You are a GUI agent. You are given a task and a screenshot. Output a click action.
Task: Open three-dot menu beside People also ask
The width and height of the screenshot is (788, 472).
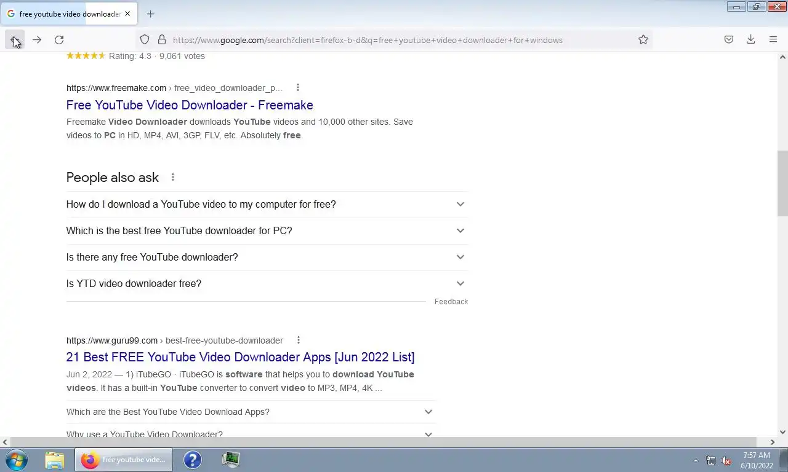tap(173, 177)
